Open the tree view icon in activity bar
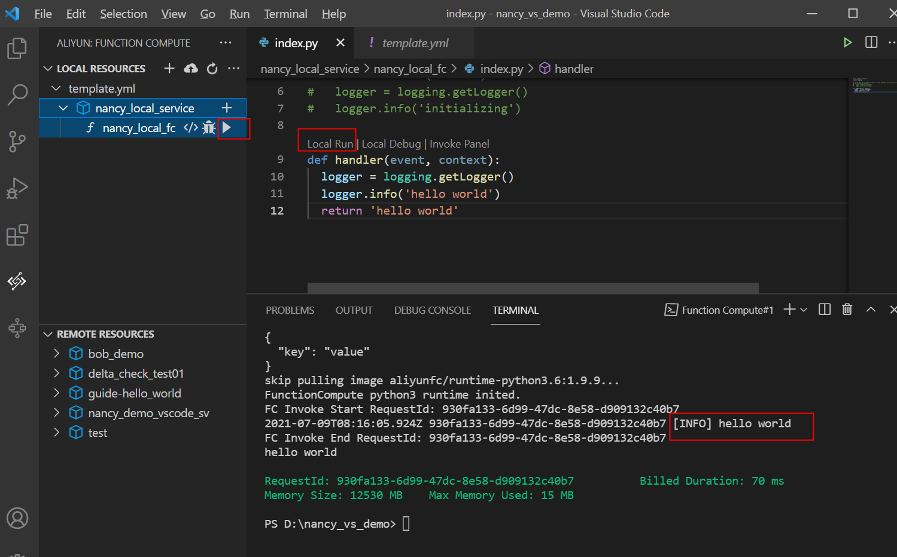Image resolution: width=897 pixels, height=557 pixels. (17, 327)
